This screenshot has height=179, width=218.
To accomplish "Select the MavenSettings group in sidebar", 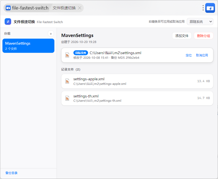I will (28, 46).
